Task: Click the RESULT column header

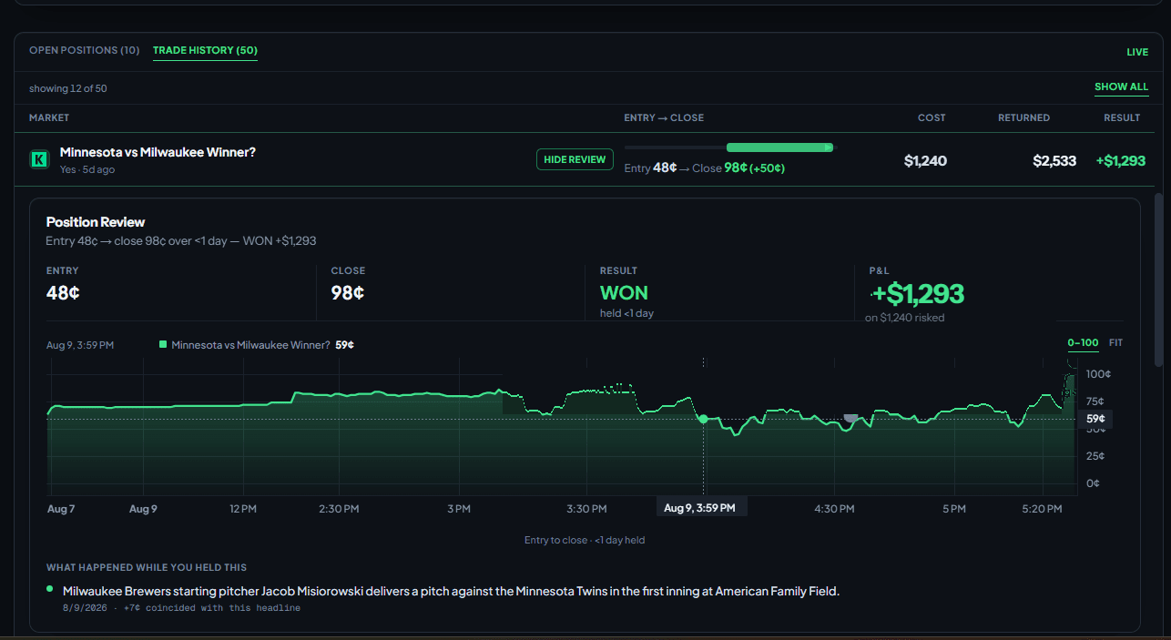Action: point(1122,117)
